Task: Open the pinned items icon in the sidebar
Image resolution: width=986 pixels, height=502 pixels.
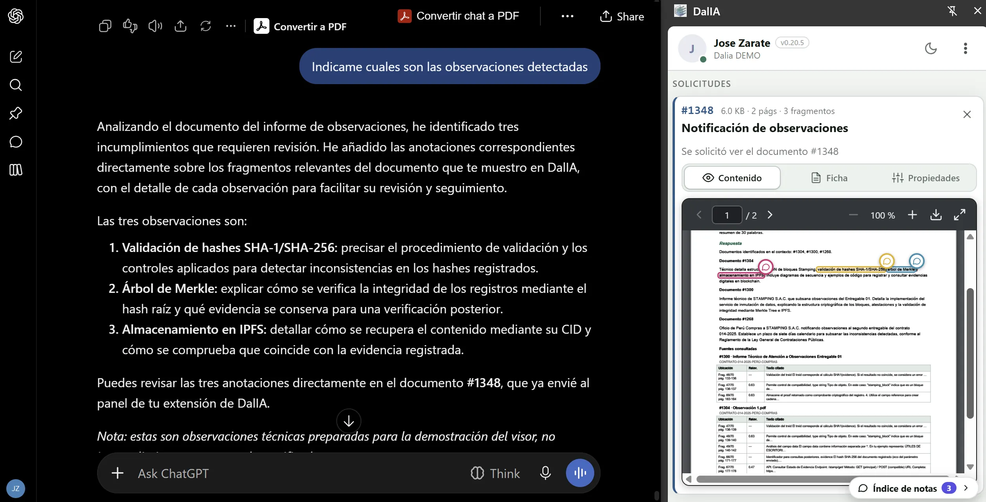Action: (16, 113)
